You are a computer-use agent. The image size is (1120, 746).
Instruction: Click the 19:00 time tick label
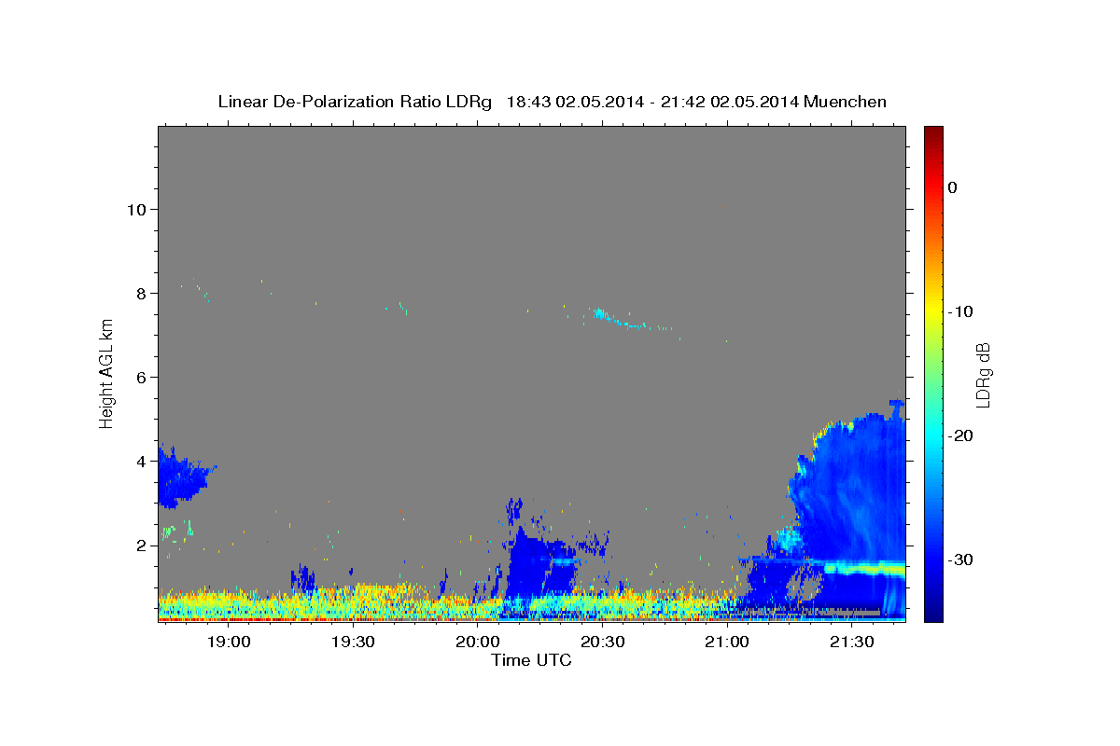[x=229, y=642]
